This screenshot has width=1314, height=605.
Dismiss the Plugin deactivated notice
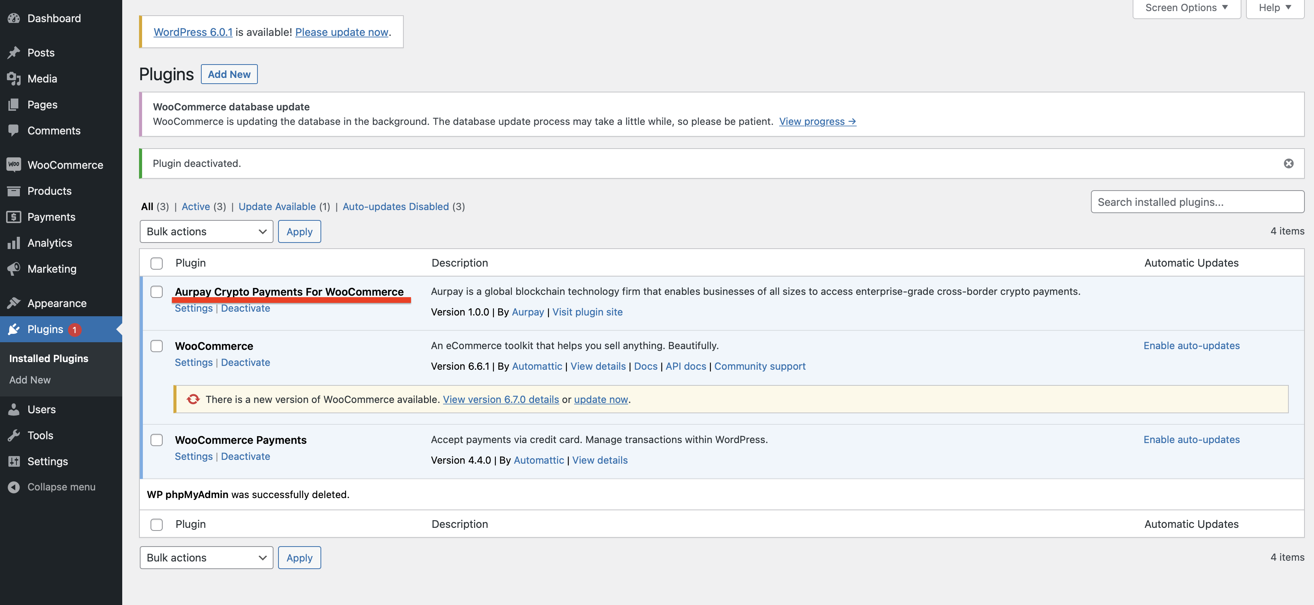[x=1288, y=163]
